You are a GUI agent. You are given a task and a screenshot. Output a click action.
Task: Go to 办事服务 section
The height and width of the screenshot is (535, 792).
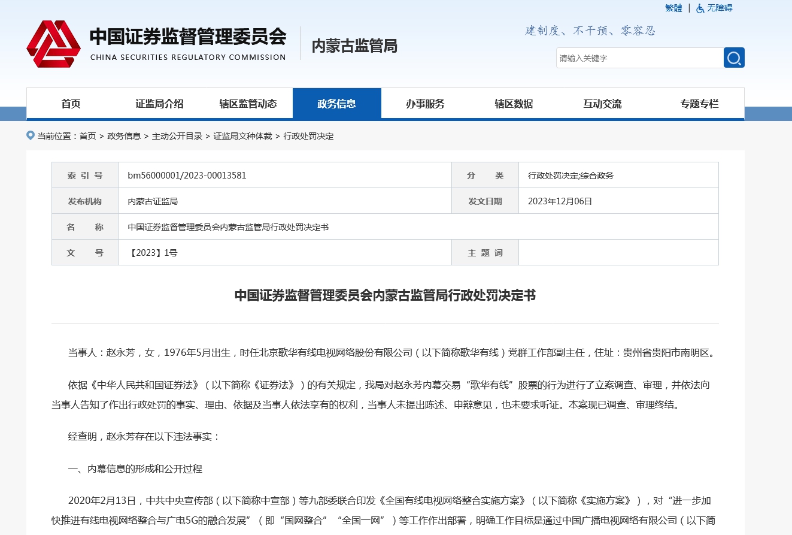tap(425, 104)
